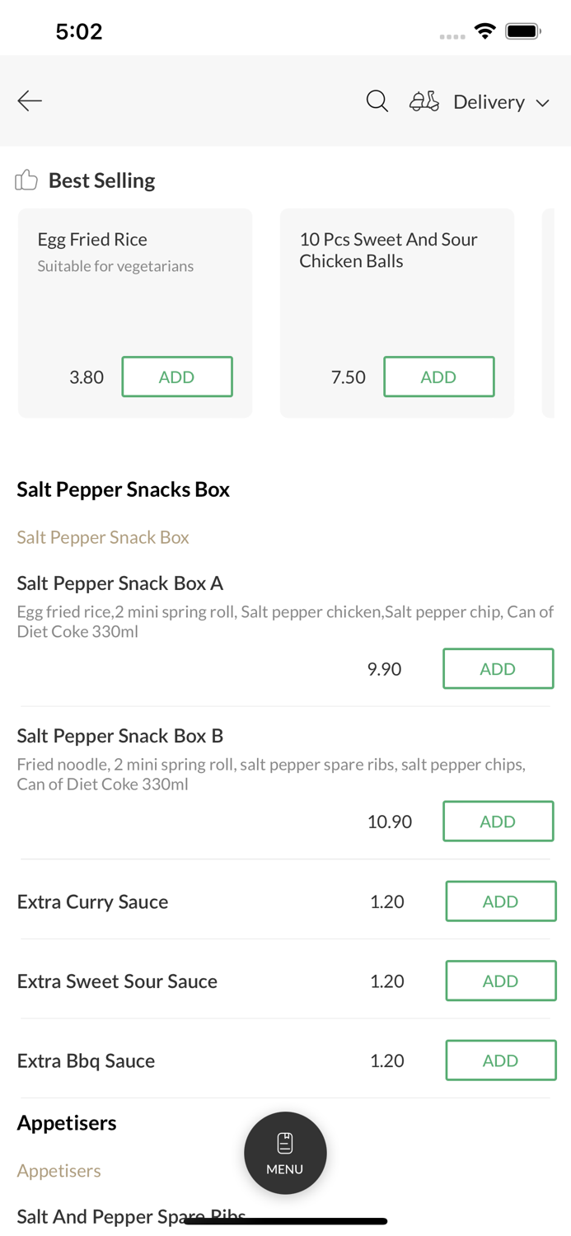Open the search magnifier icon
The image size is (571, 1236).
[377, 101]
